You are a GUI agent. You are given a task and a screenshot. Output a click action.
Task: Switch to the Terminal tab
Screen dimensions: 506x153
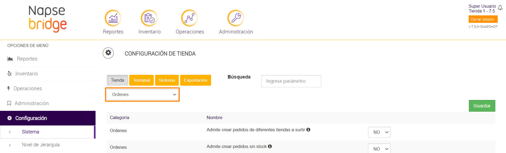pos(141,80)
